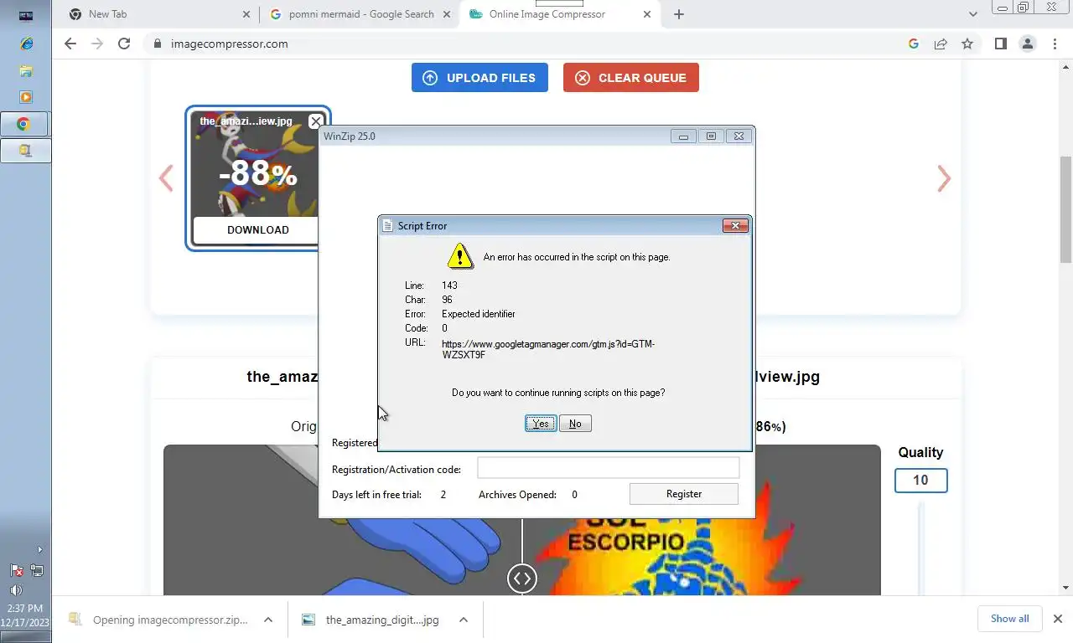Image resolution: width=1073 pixels, height=643 pixels.
Task: Click the CLEAR QUEUE button
Action: (x=631, y=78)
